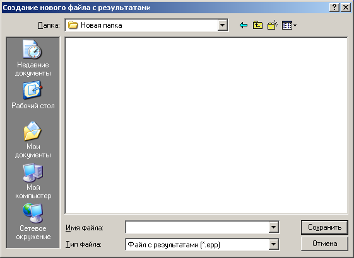Expand the Папка dropdown arrow
This screenshot has width=354, height=258.
click(x=222, y=25)
